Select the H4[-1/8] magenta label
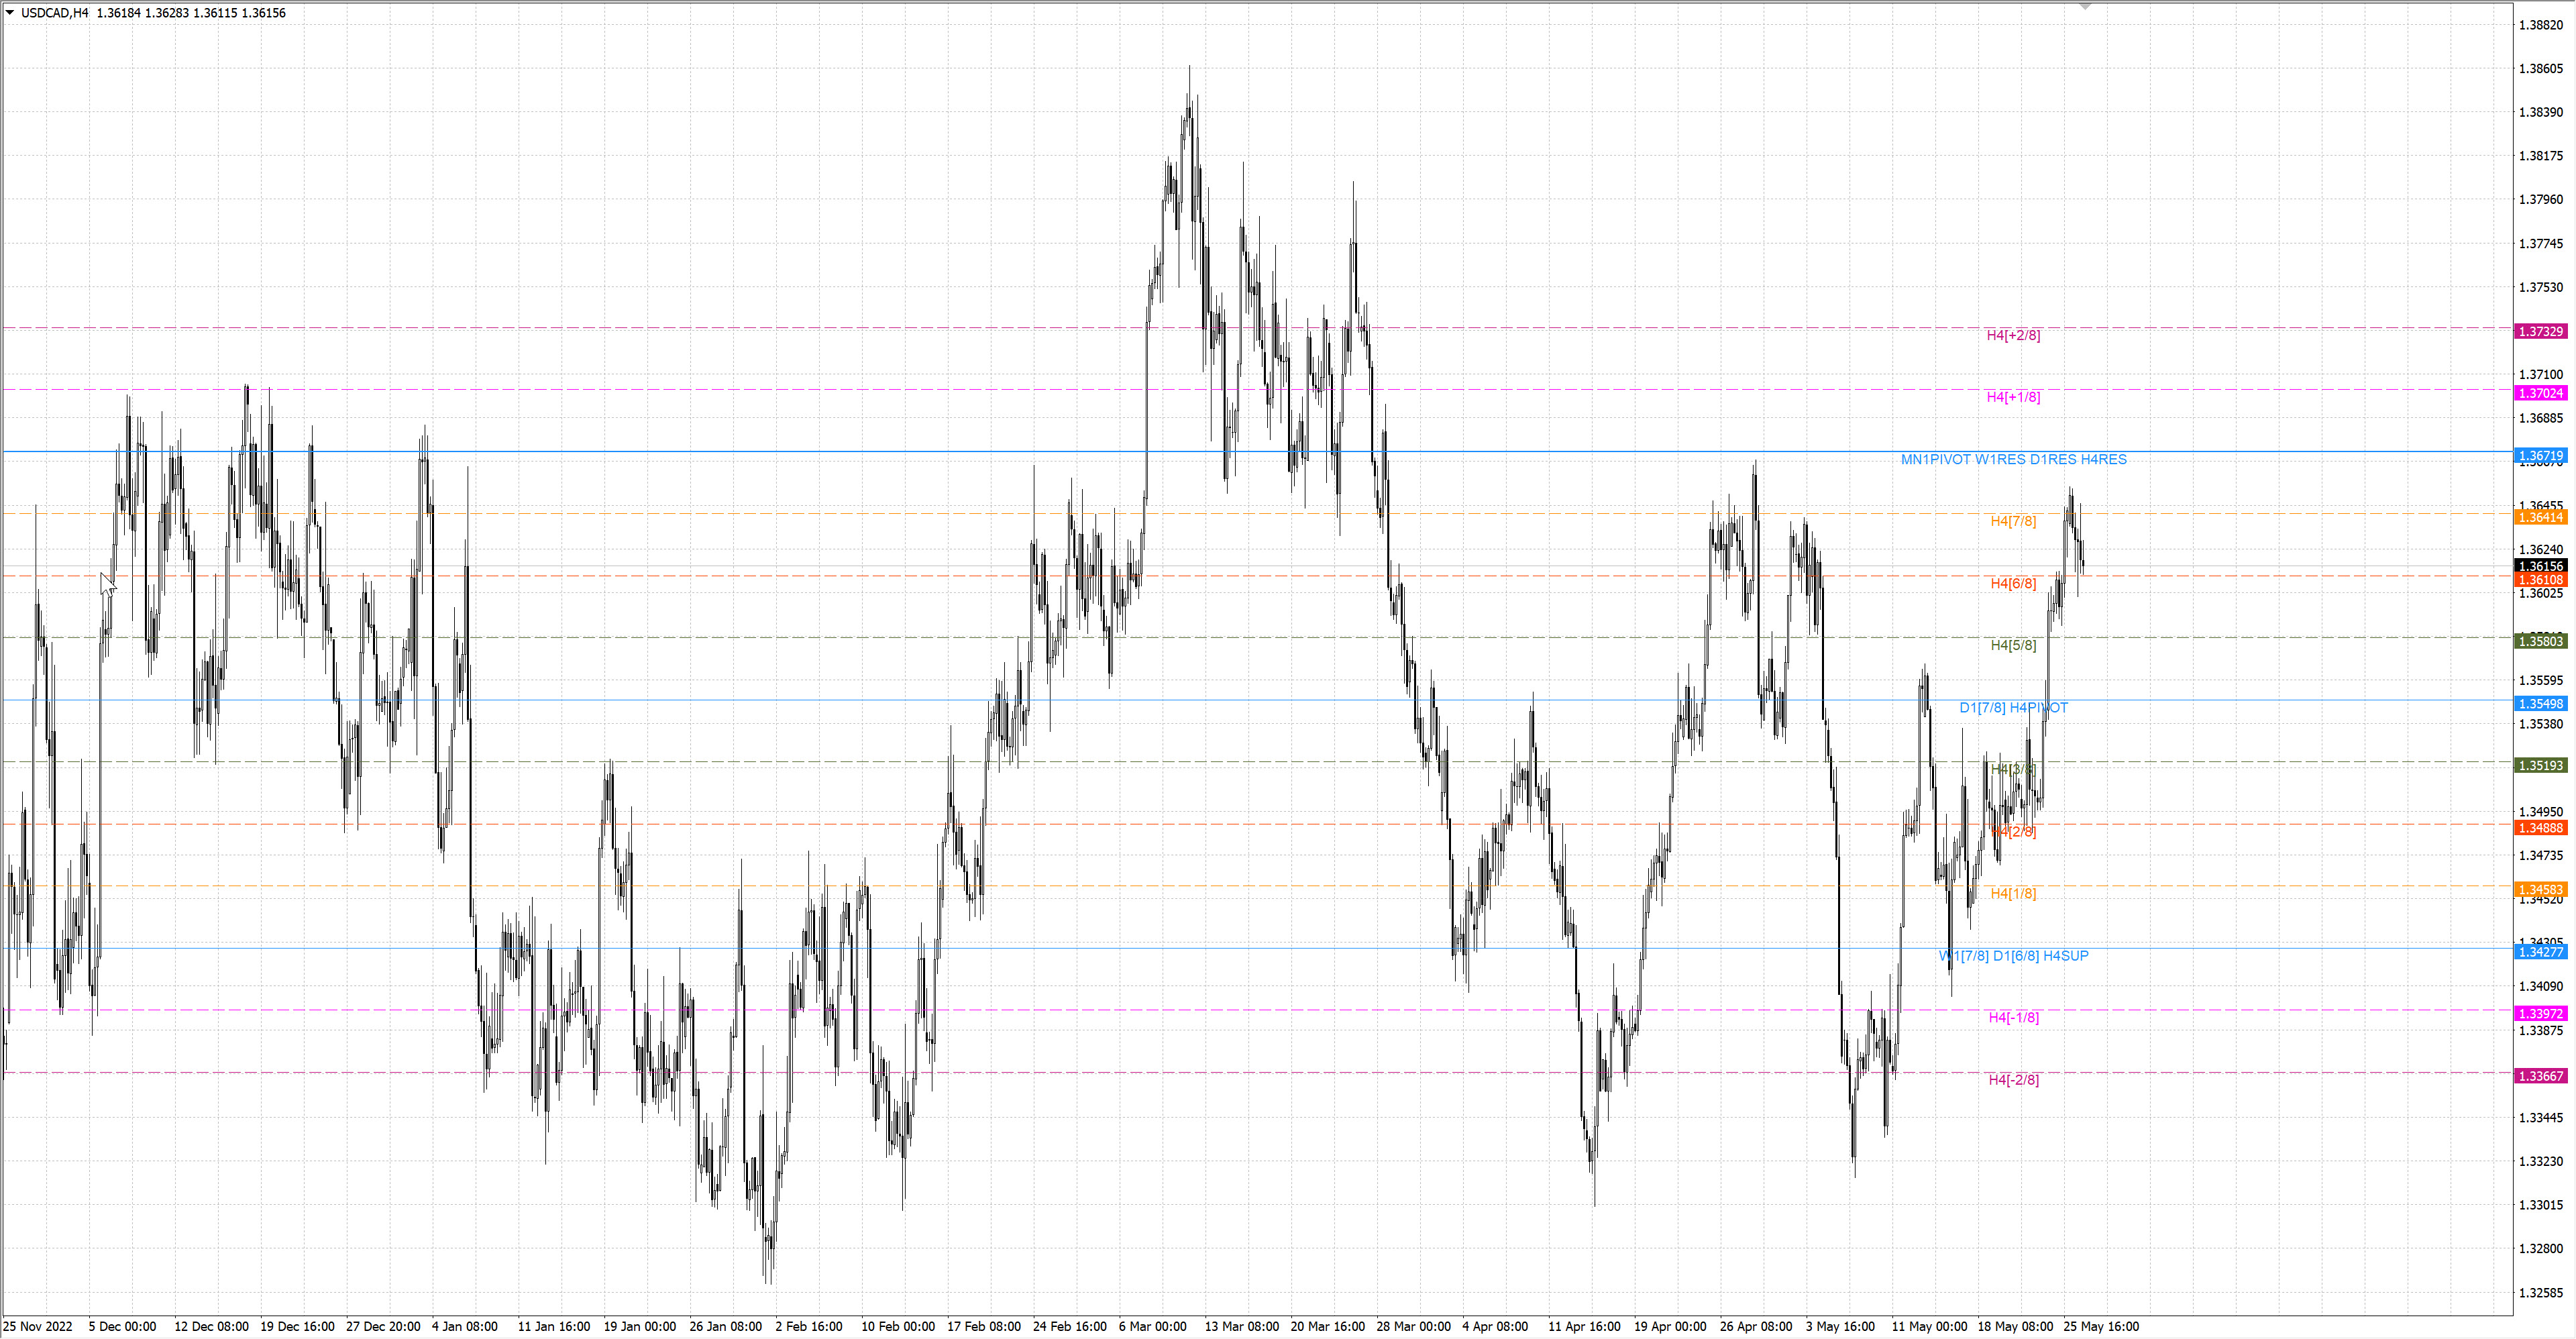The width and height of the screenshot is (2576, 1339). [x=2013, y=1017]
